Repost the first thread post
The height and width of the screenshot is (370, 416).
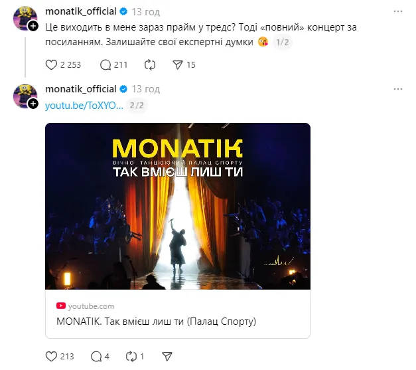[149, 64]
